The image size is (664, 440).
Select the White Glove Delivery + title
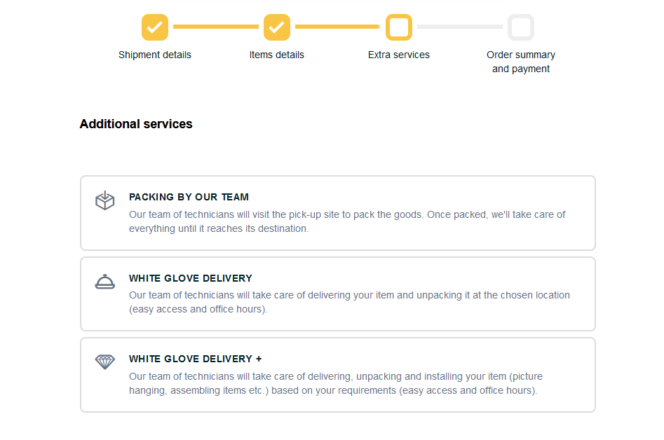tap(196, 359)
